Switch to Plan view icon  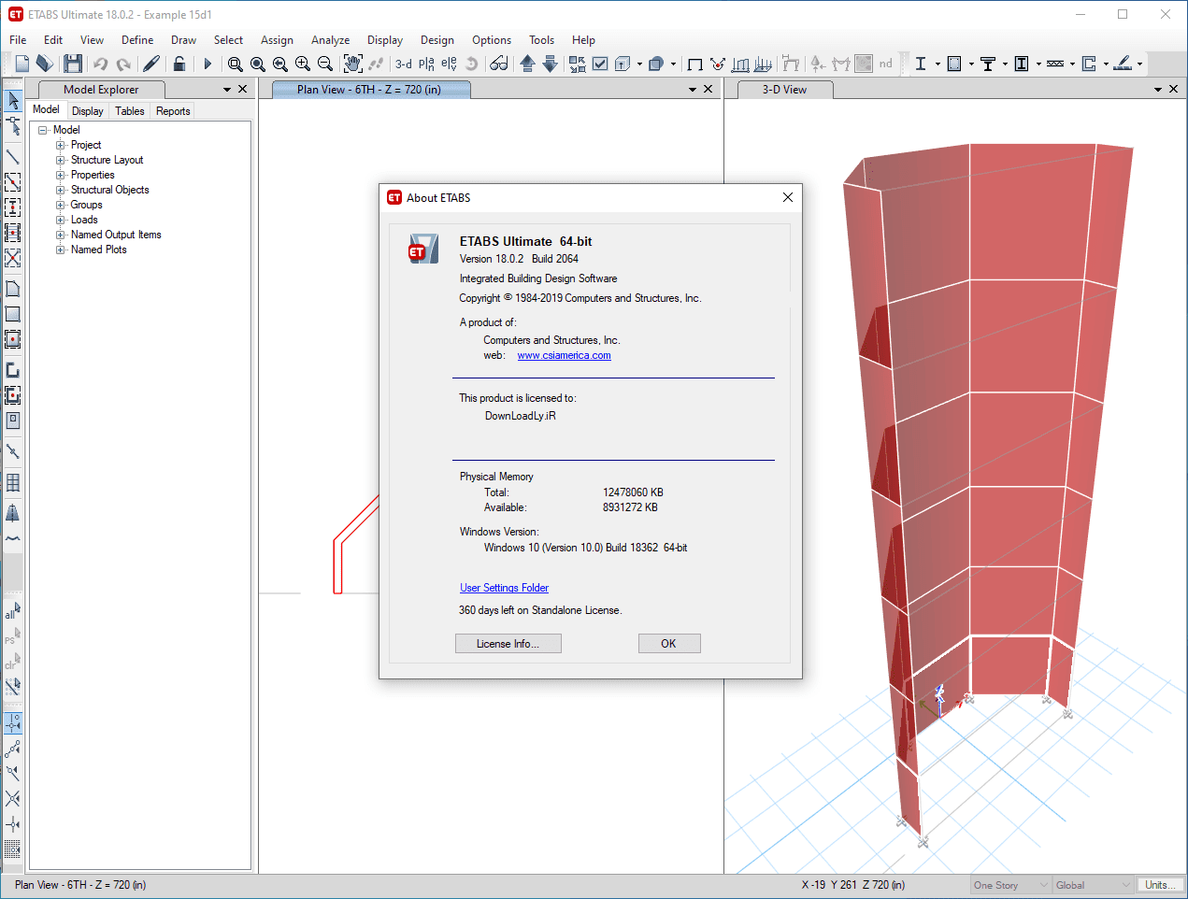pyautogui.click(x=427, y=64)
